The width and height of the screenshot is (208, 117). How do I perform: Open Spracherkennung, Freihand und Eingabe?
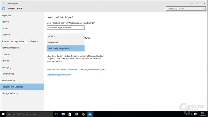22,41
